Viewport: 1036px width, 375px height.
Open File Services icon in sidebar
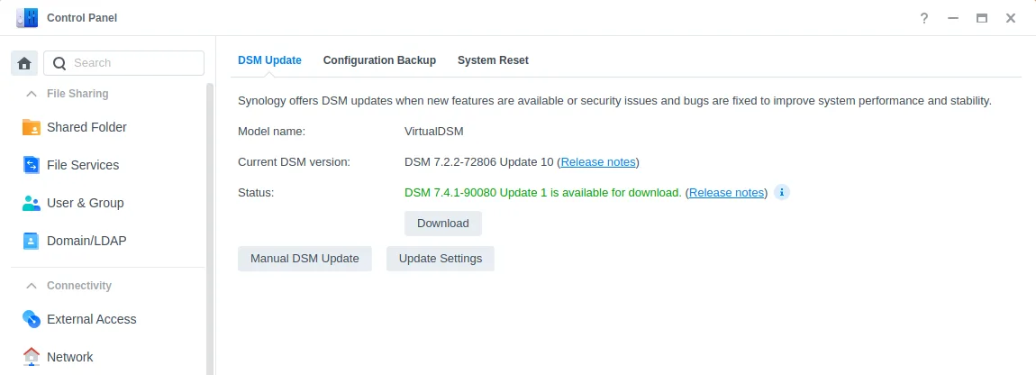[x=31, y=165]
